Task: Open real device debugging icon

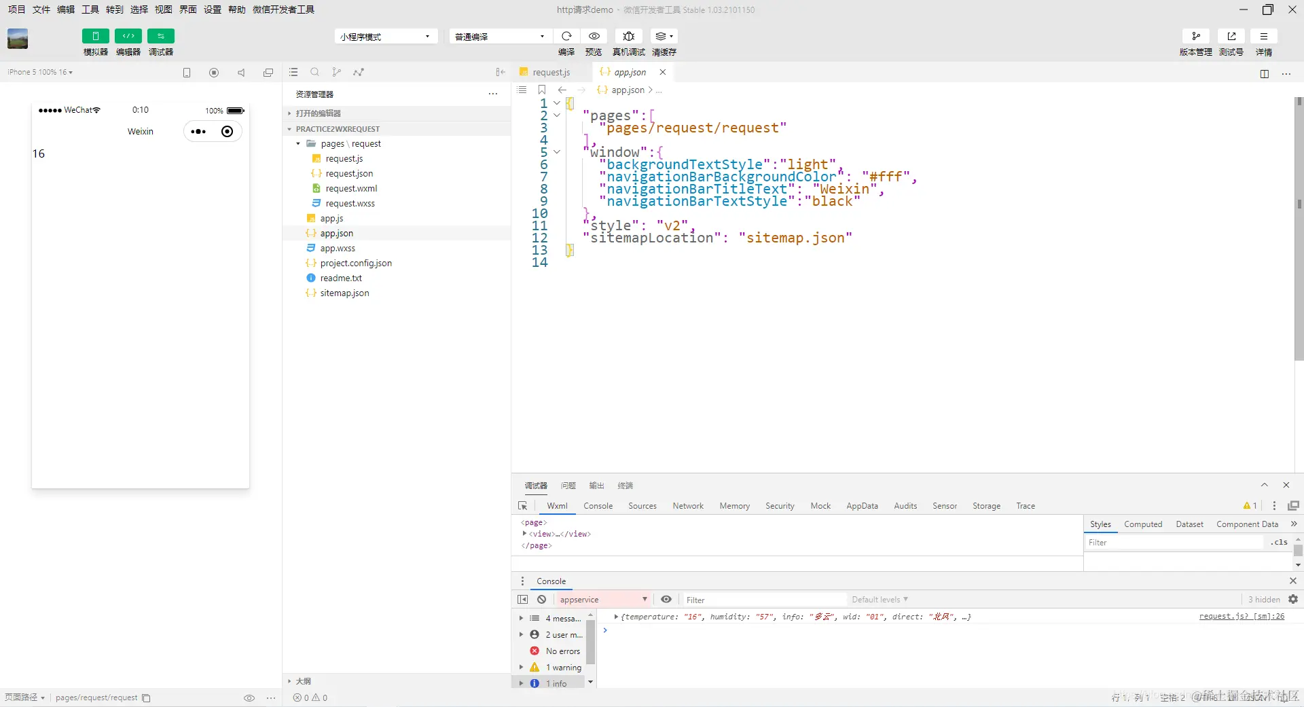Action: [x=629, y=36]
